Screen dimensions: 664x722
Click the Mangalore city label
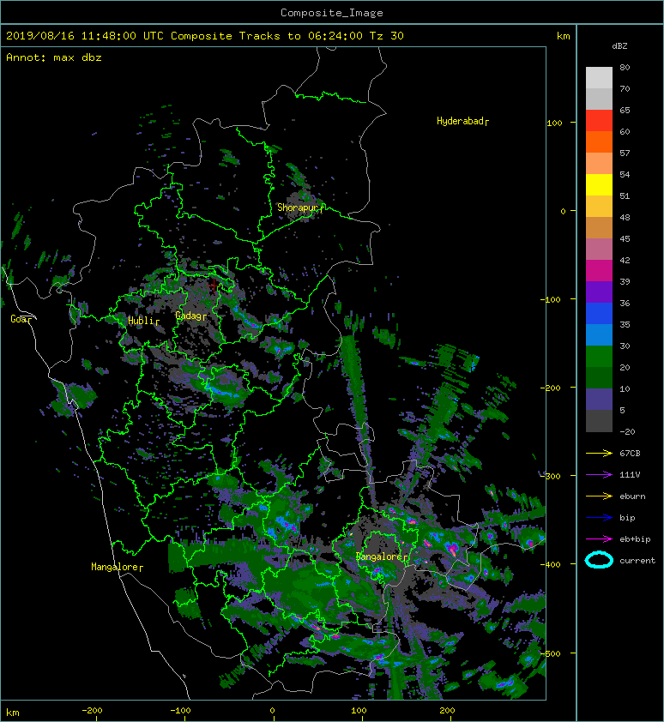click(x=117, y=567)
